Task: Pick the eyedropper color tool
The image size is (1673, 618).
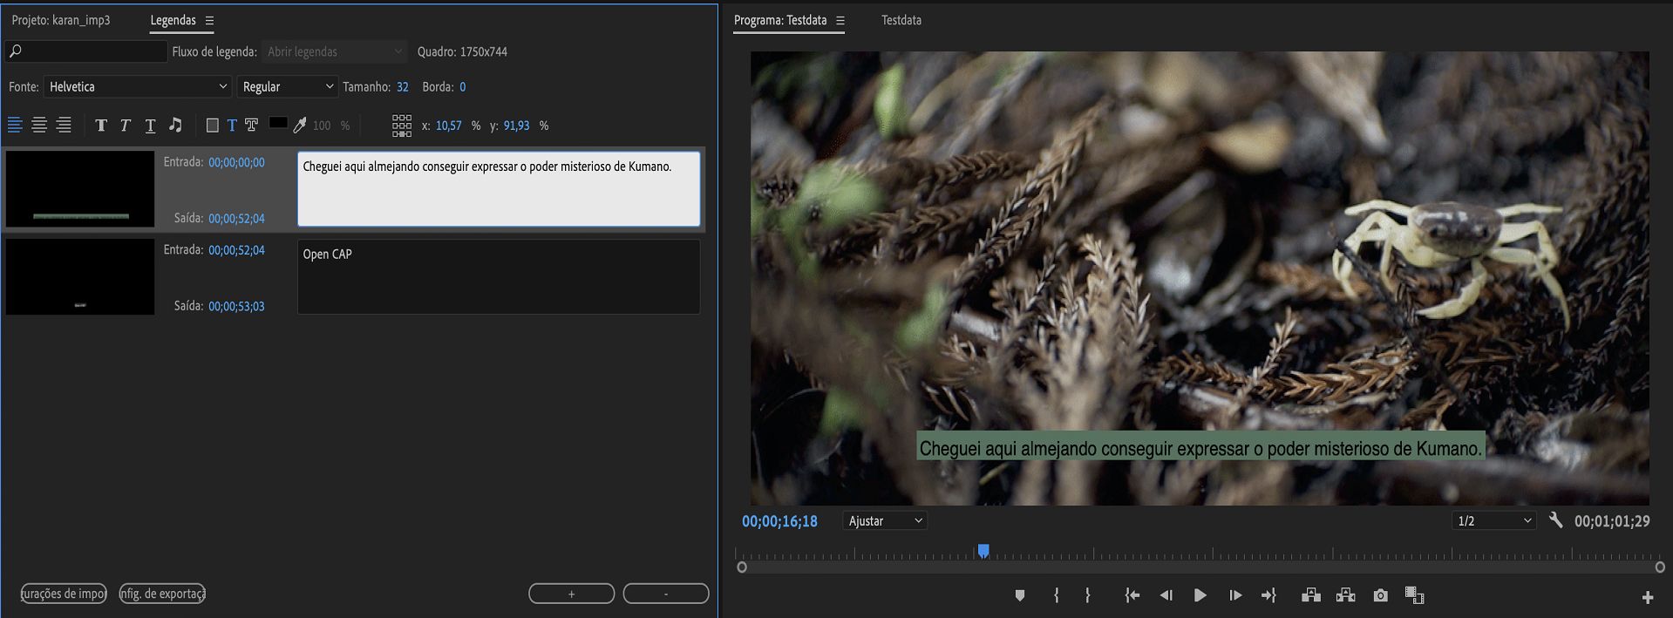Action: (x=300, y=126)
